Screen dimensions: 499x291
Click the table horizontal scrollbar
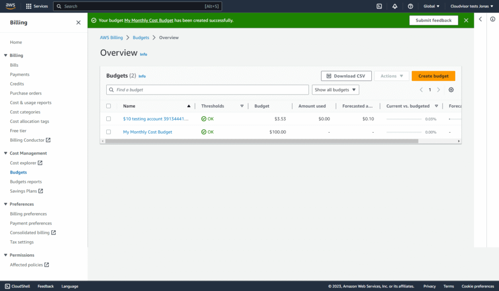tap(262, 141)
